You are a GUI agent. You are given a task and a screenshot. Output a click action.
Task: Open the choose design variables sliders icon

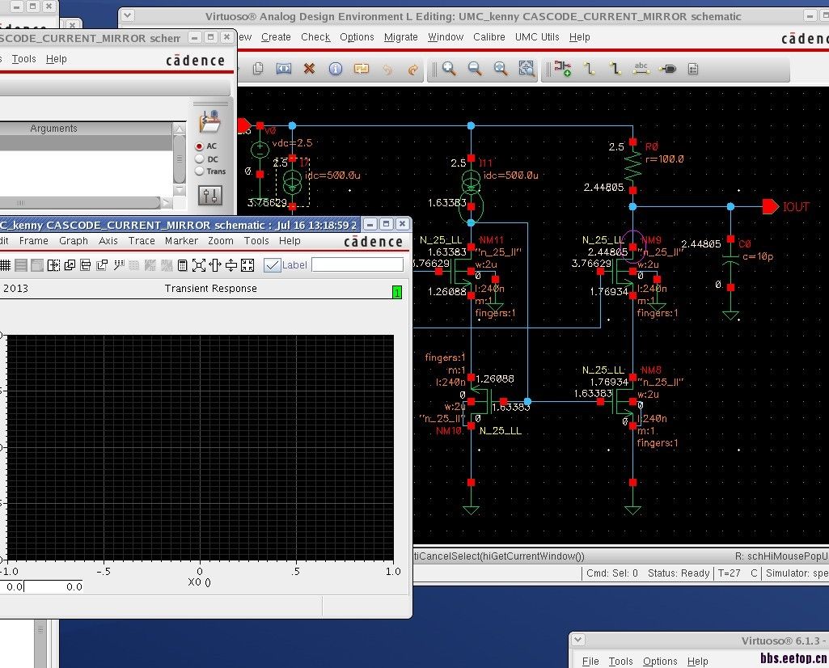click(x=210, y=196)
